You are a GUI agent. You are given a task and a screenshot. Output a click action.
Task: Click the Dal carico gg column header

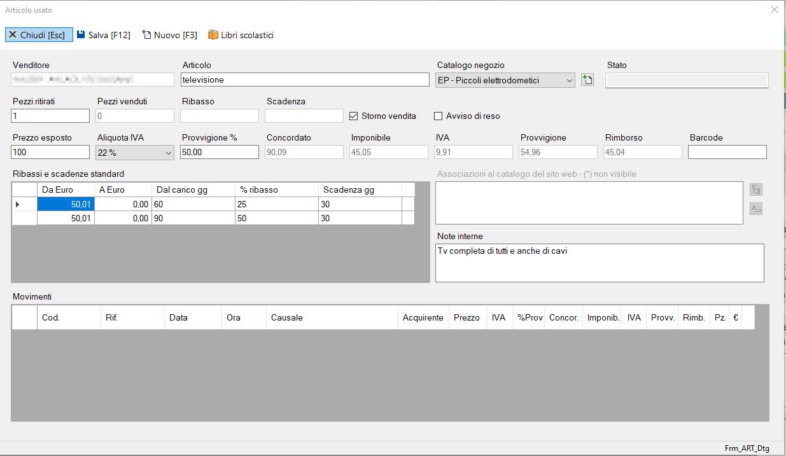coord(193,190)
